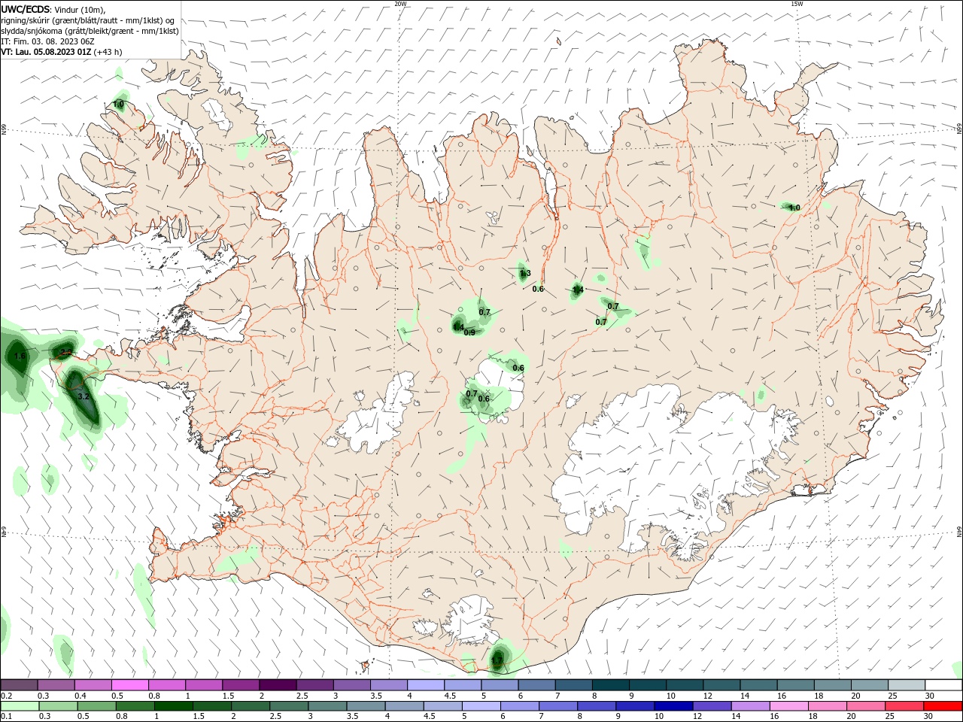Select darkest green lower swatch between 1 and 1.5
This screenshot has height=722, width=963.
pos(173,706)
